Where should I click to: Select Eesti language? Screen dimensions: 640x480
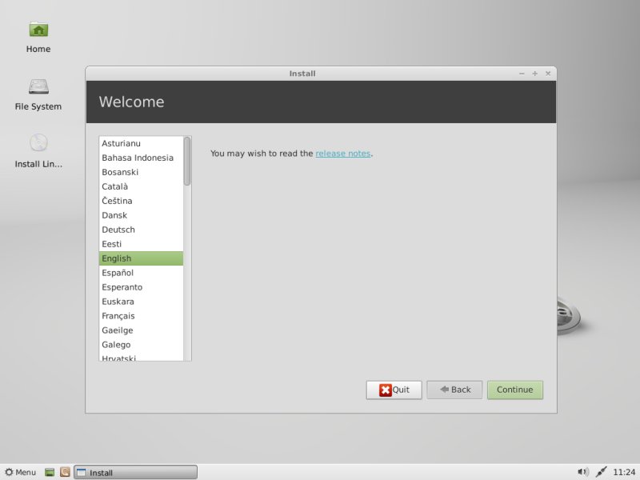(141, 244)
